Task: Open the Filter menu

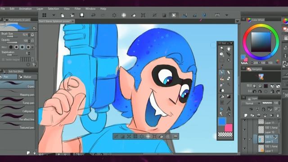Action: click(x=78, y=9)
